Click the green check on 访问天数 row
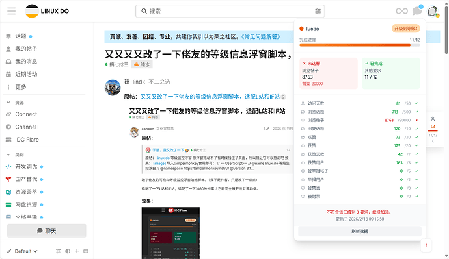Viewport: 449px width, 259px height. tap(416, 103)
